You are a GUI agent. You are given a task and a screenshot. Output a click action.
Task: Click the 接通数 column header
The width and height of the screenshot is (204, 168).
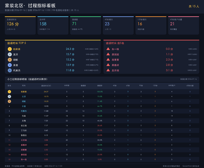[x=83, y=86]
